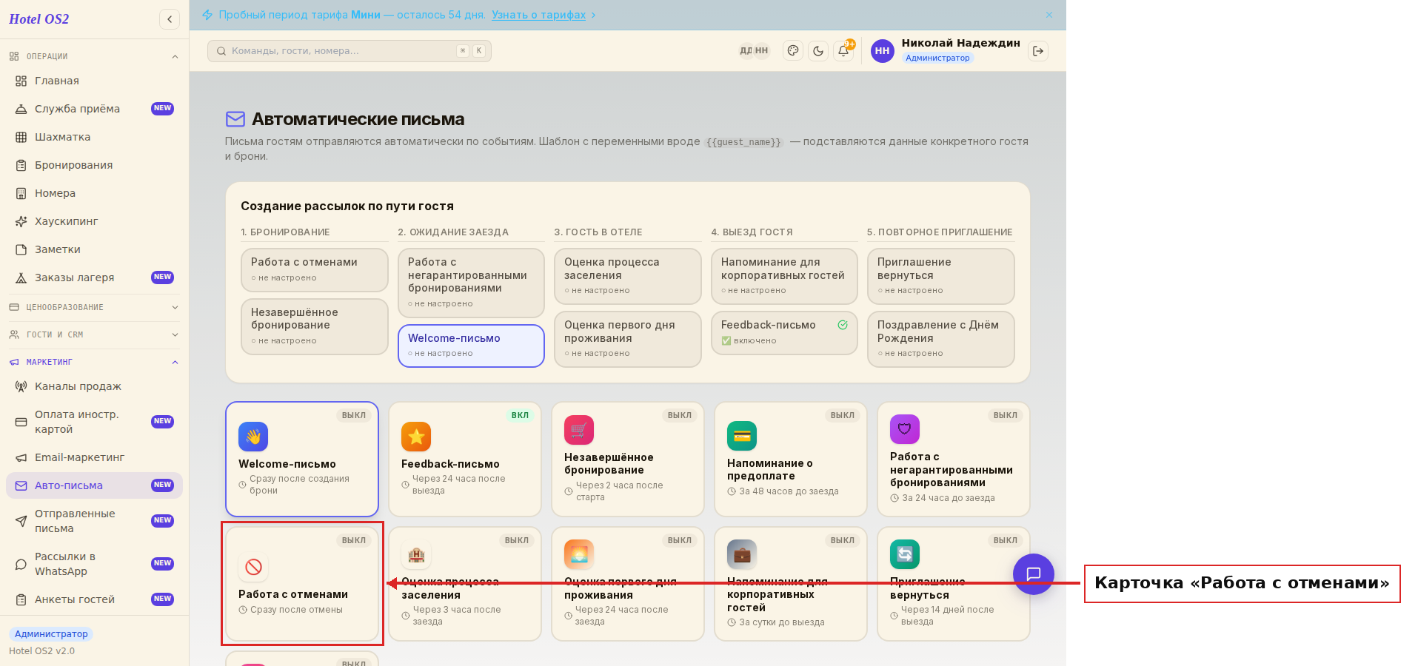
Task: Toggle ВЫКЛ on lower Оценка первого дня проживания card
Action: [x=680, y=540]
